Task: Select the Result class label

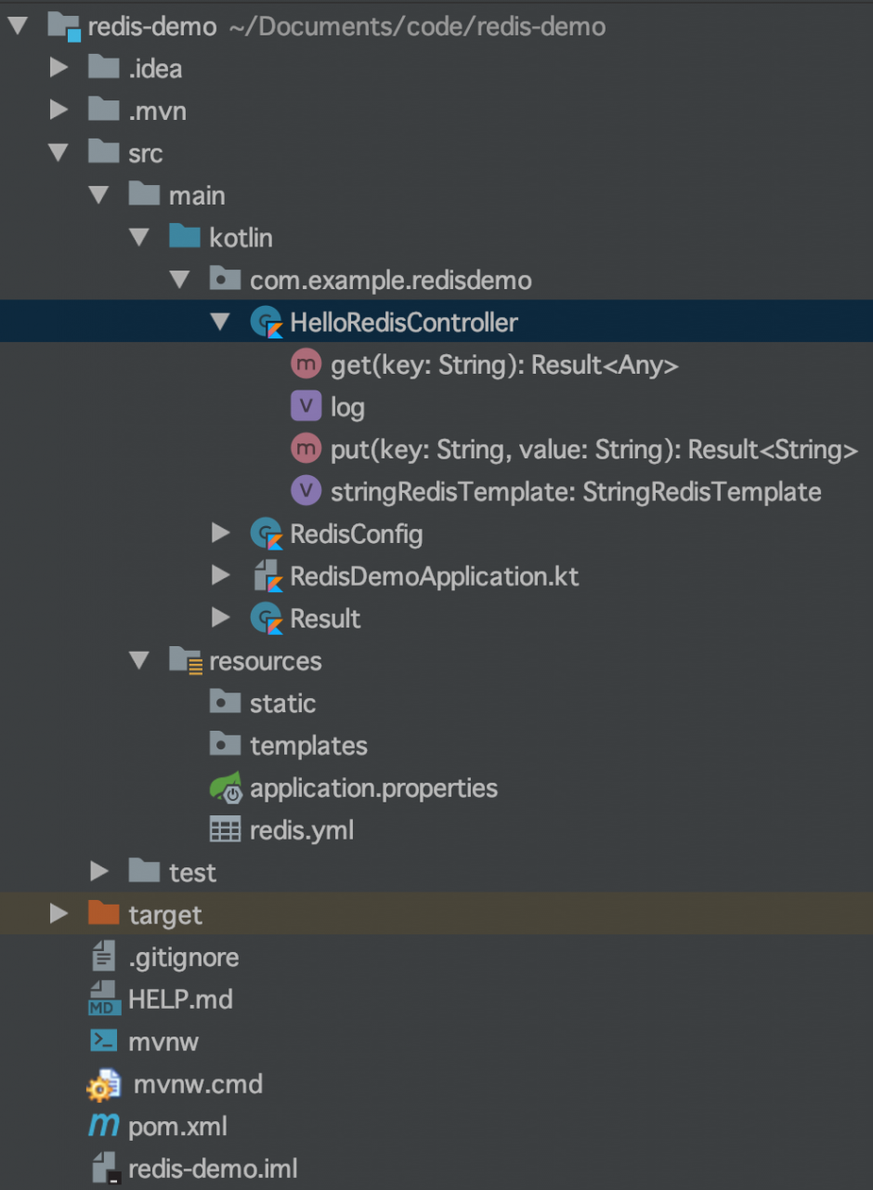Action: click(x=325, y=618)
